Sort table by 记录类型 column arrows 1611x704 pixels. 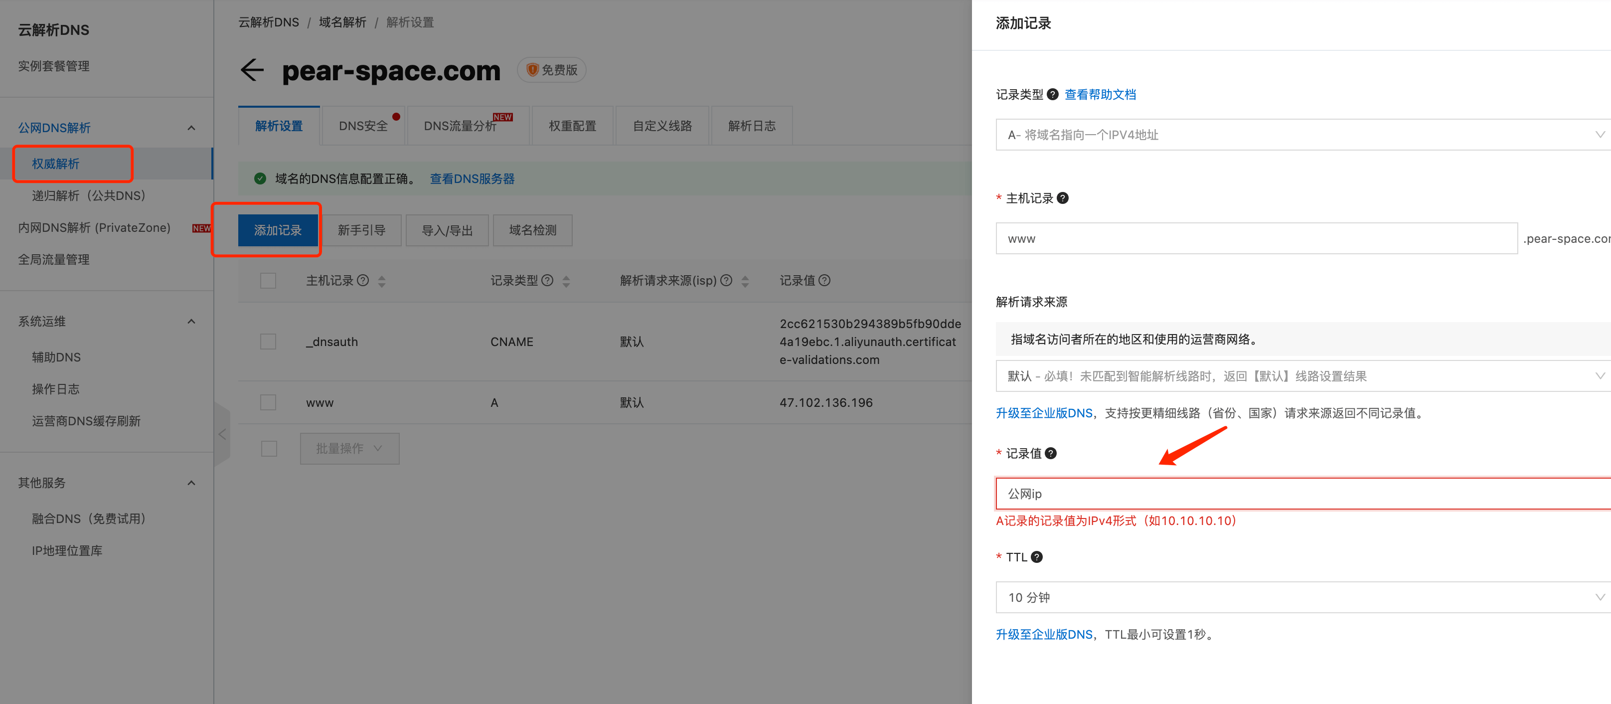click(x=566, y=281)
